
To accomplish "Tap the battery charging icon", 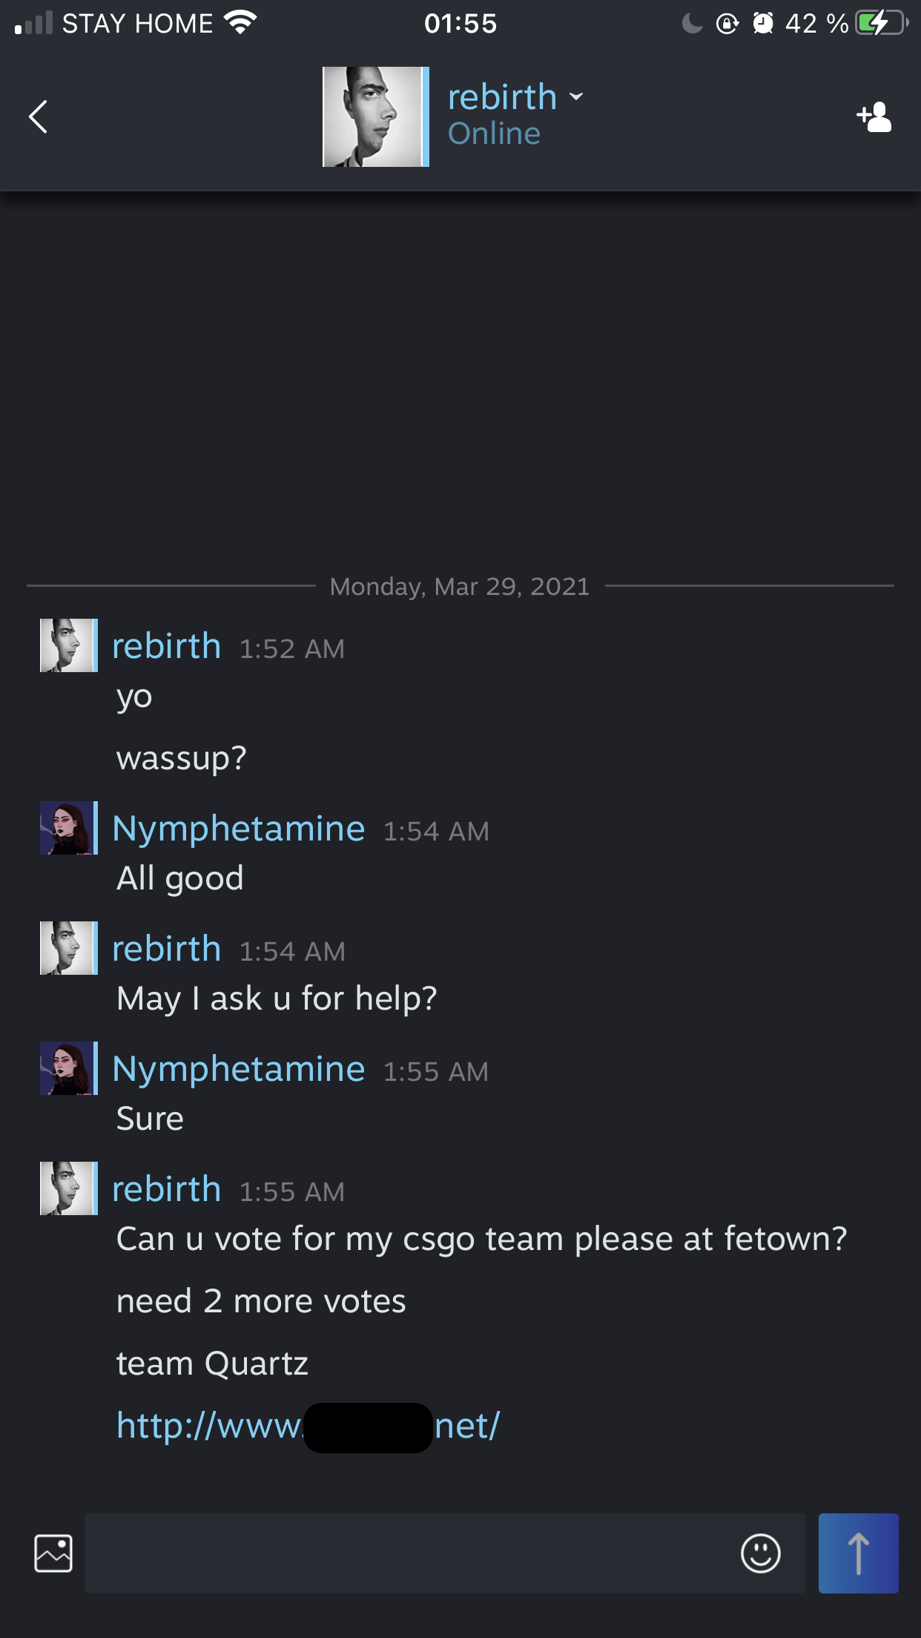I will [881, 24].
